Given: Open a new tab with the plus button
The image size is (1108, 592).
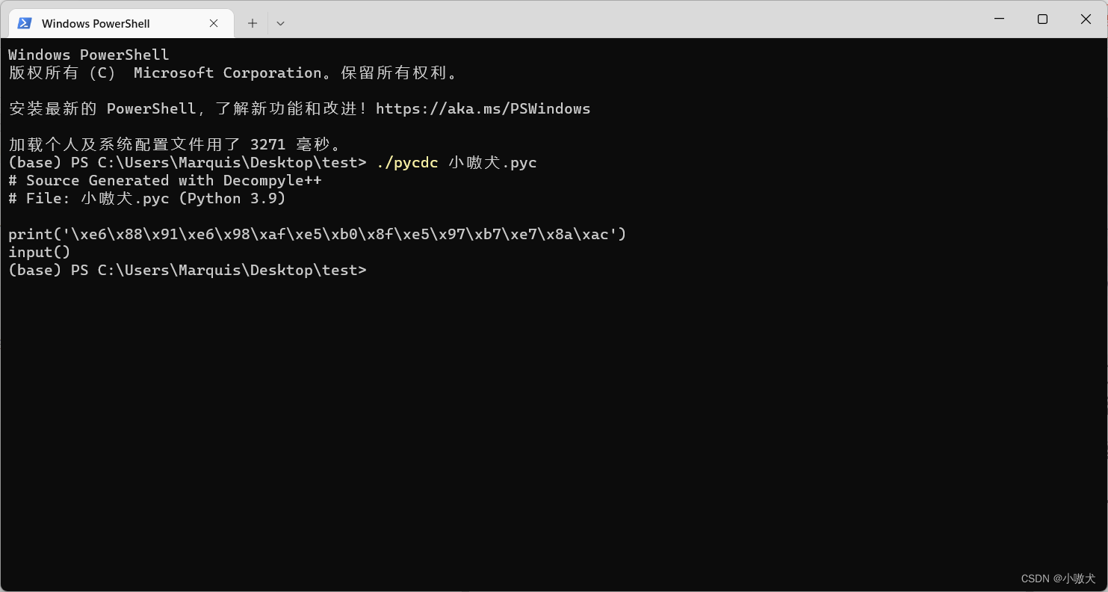Looking at the screenshot, I should pos(253,23).
